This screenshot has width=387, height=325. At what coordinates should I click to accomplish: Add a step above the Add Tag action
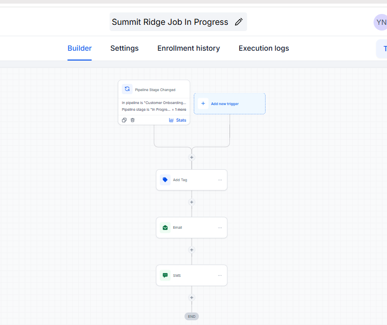(x=192, y=157)
